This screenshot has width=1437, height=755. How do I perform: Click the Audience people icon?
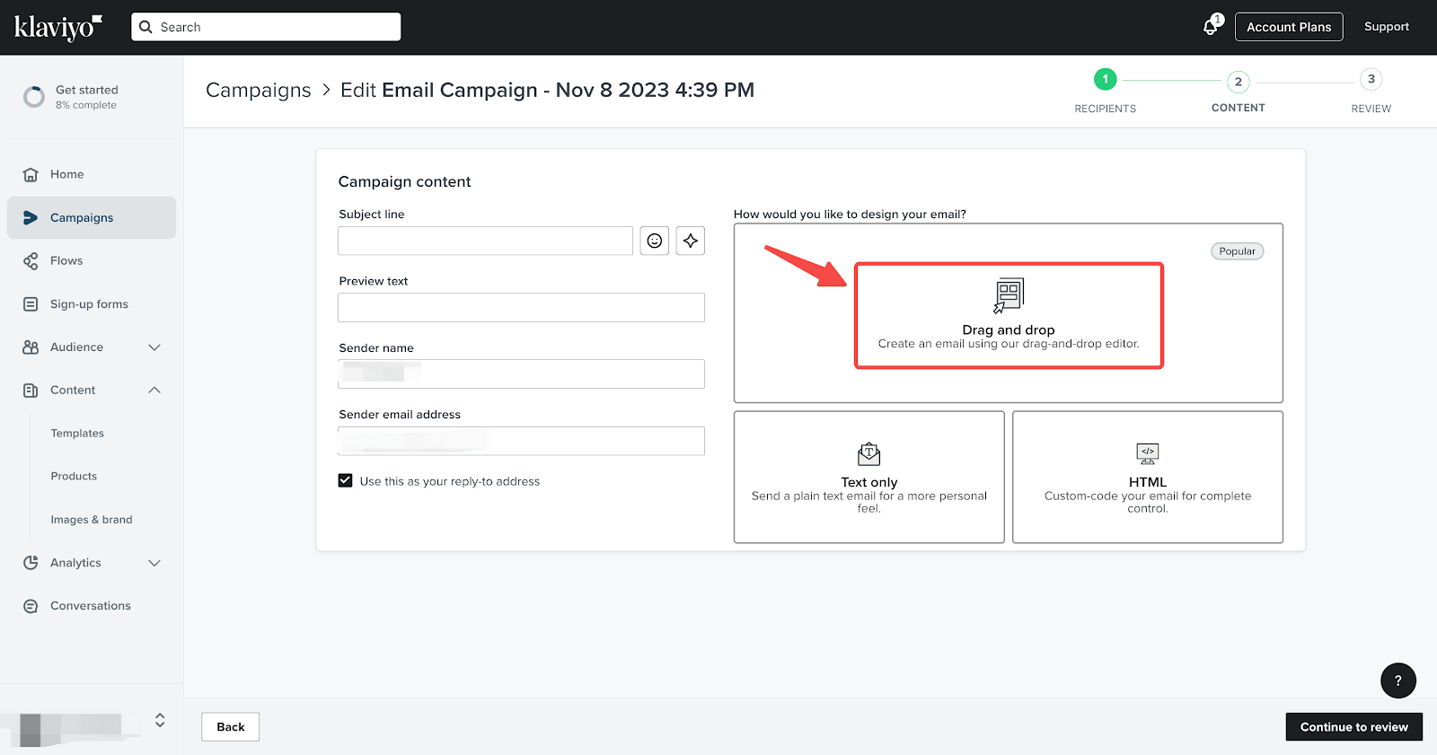tap(31, 347)
